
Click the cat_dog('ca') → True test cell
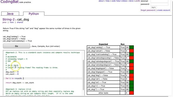click(103, 82)
